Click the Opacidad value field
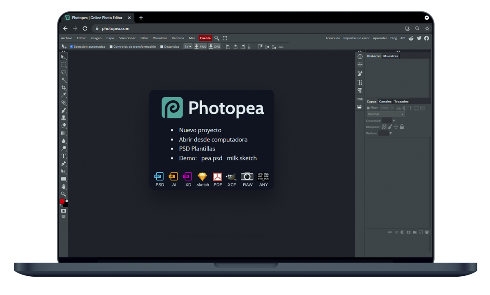This screenshot has height=295, width=490. coord(387,121)
